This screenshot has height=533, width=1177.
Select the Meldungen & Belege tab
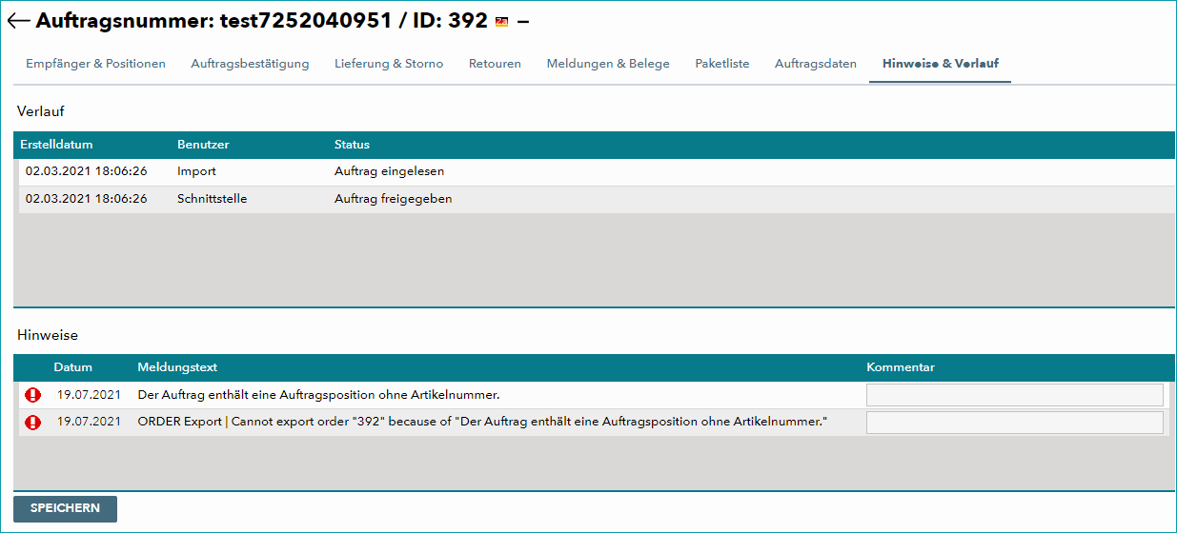pos(608,64)
